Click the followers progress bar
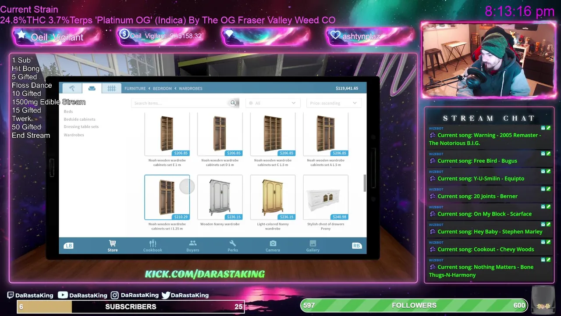Viewport: 561px width, 316px height. pos(414,305)
